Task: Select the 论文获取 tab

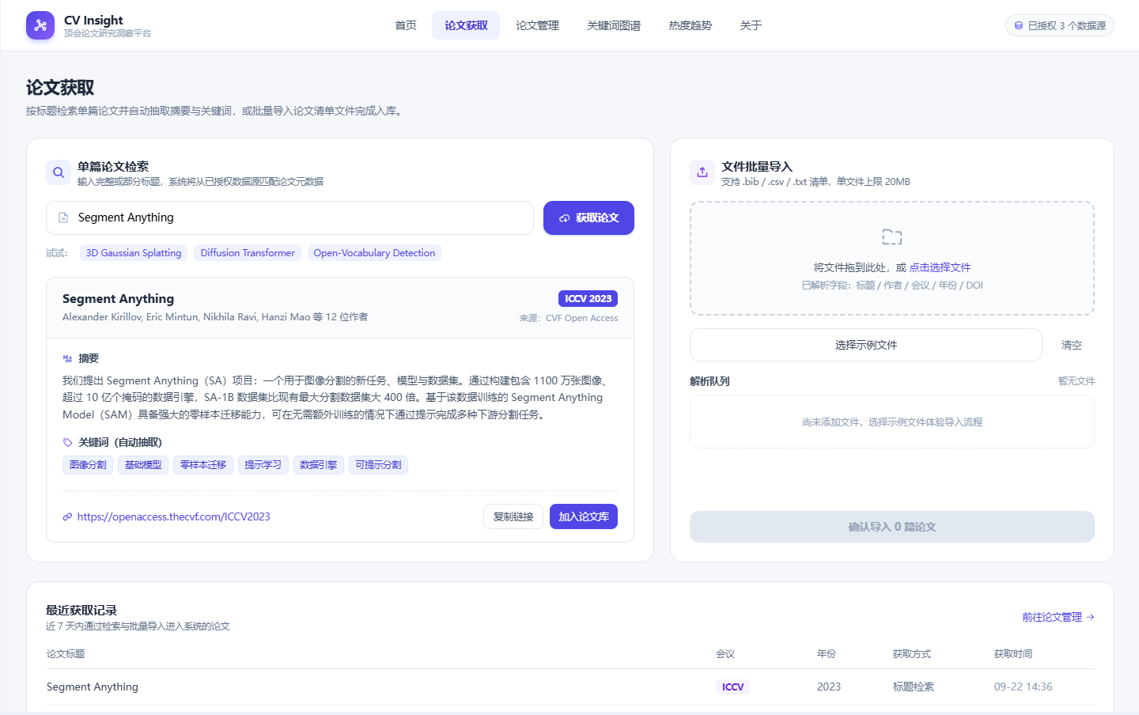Action: coord(466,25)
